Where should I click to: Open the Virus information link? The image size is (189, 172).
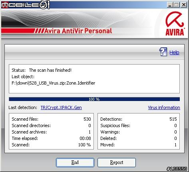tap(164, 107)
